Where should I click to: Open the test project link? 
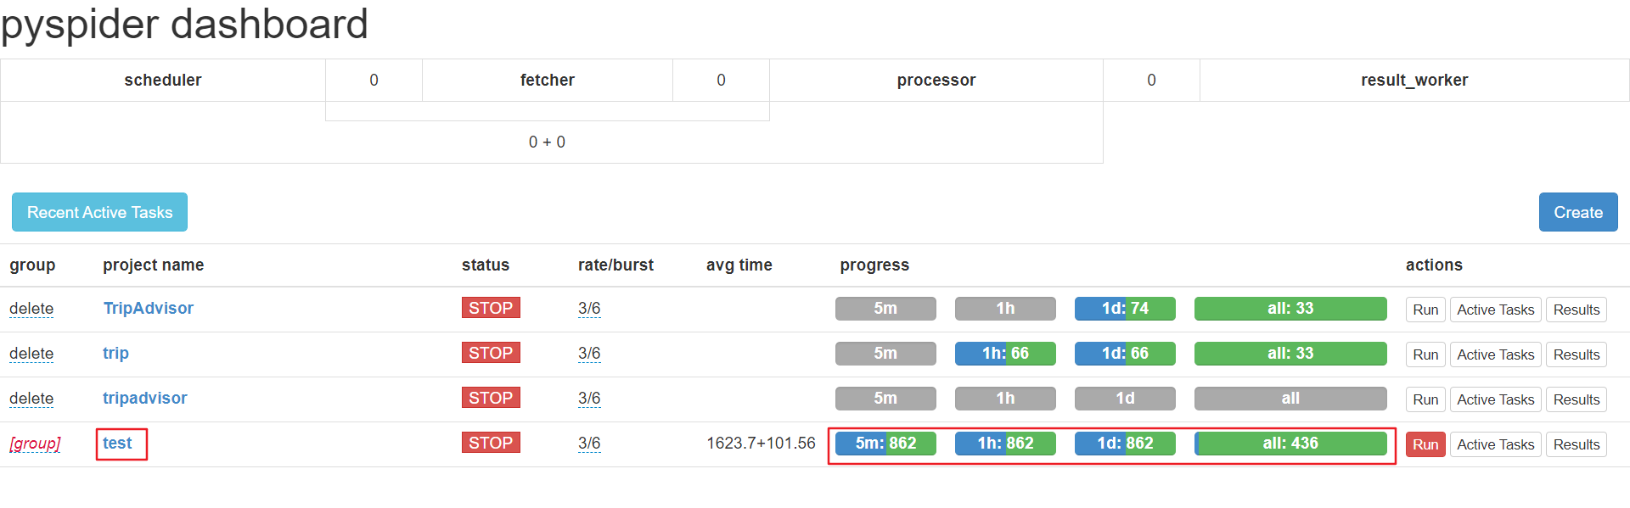117,443
